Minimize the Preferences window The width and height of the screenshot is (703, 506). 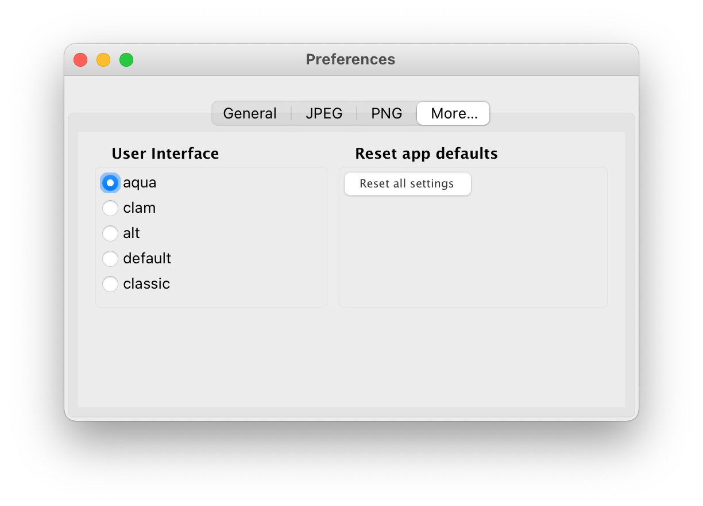tap(103, 60)
